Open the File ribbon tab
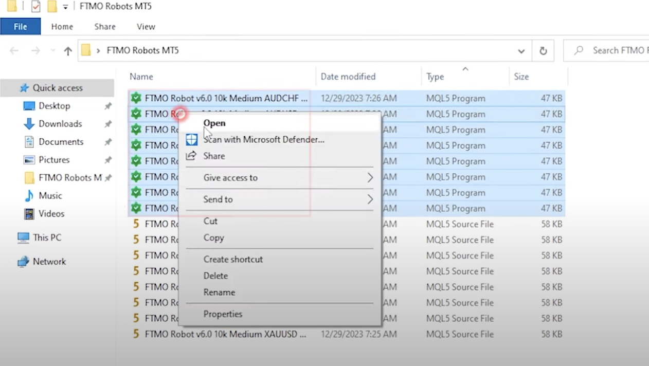649x366 pixels. coord(21,26)
